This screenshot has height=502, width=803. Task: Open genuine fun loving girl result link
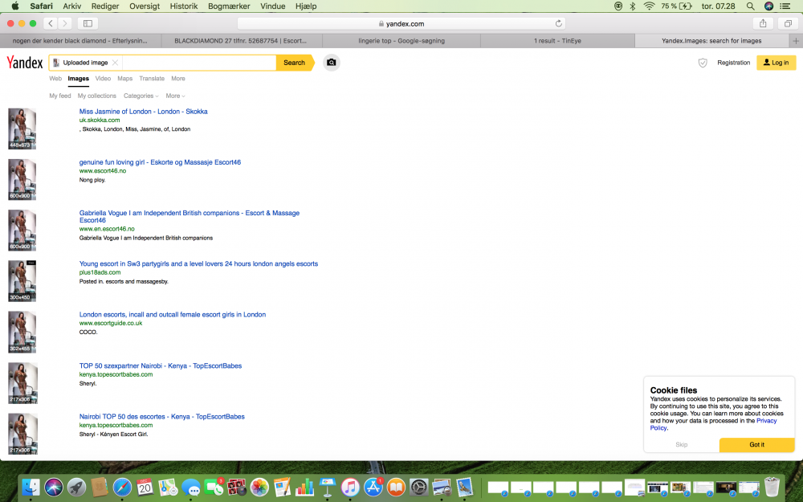click(x=160, y=162)
